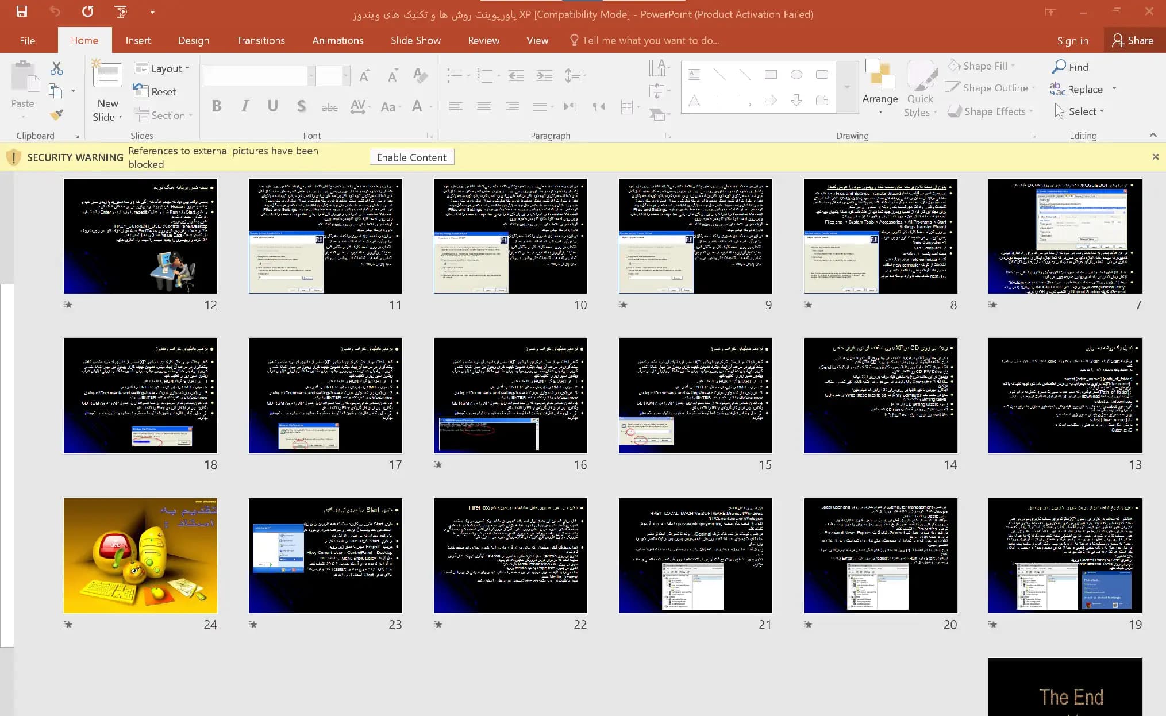Open the Find tool
This screenshot has width=1166, height=716.
pos(1070,67)
